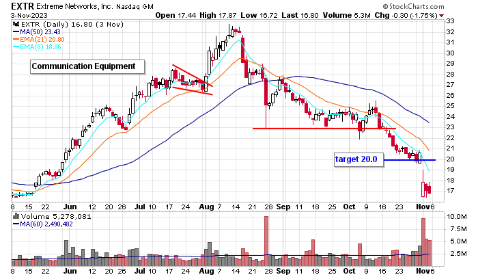
Task: Click the bar-chart icon beside Volume 5,278,081
Action: click(16, 217)
